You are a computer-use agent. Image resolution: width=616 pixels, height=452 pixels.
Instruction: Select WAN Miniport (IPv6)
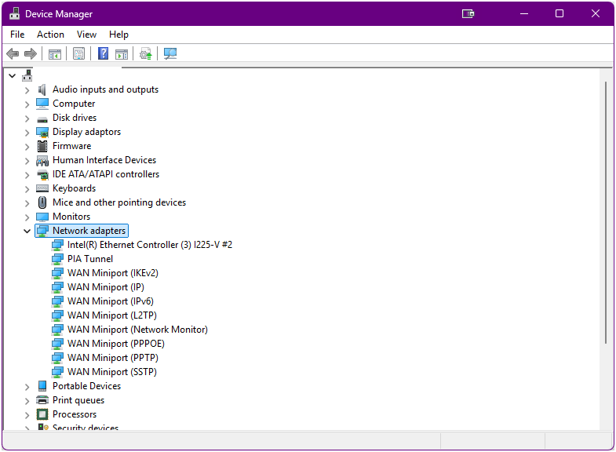click(111, 301)
